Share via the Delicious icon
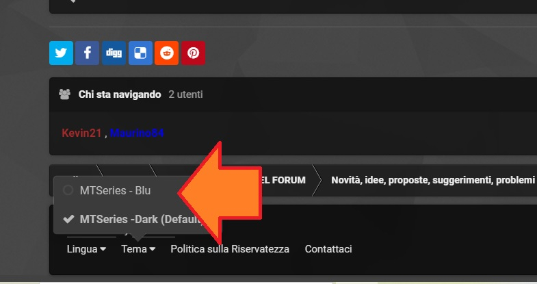Screen dimensions: 537x284 140,53
